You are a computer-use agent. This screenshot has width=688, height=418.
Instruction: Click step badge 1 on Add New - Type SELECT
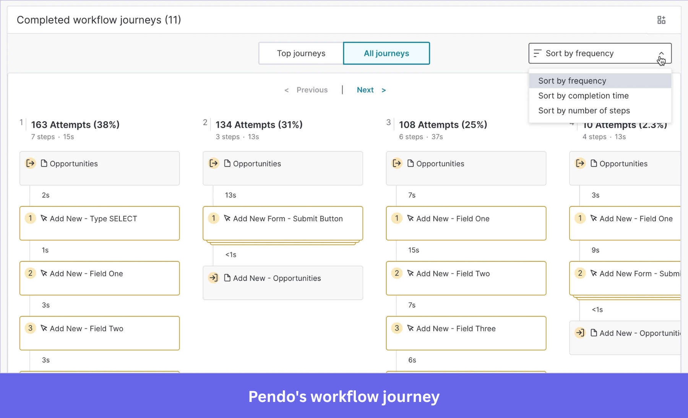[30, 218]
